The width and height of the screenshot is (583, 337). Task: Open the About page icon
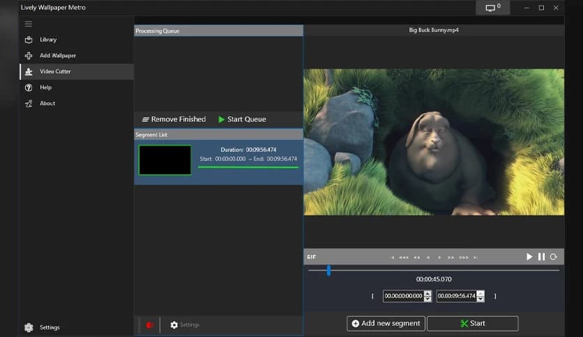click(29, 104)
